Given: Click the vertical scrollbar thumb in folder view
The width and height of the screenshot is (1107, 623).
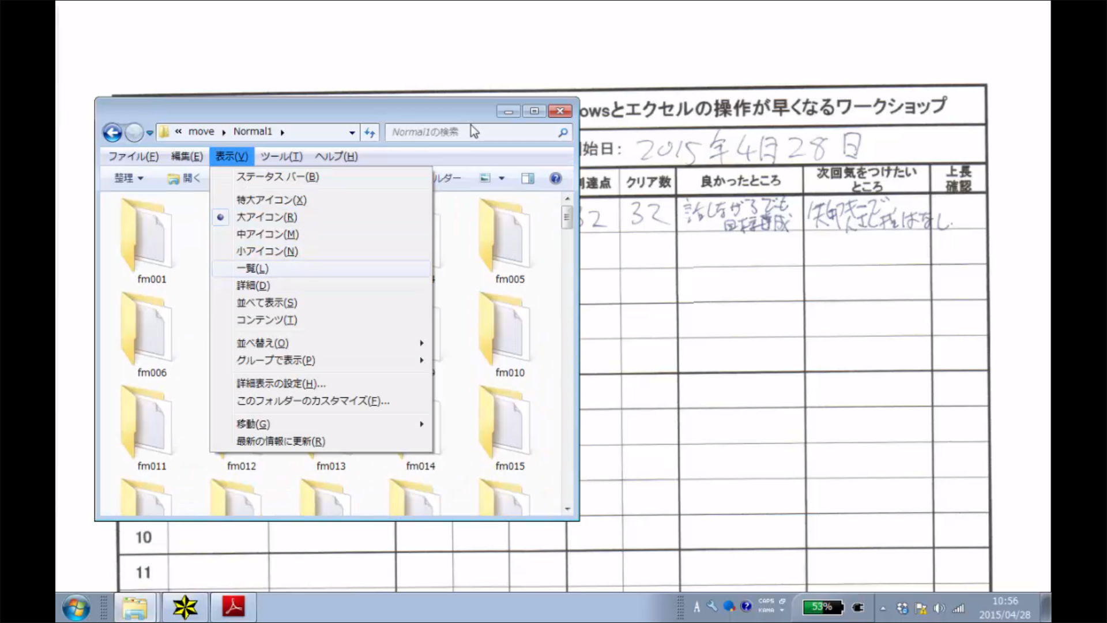Looking at the screenshot, I should tap(567, 217).
